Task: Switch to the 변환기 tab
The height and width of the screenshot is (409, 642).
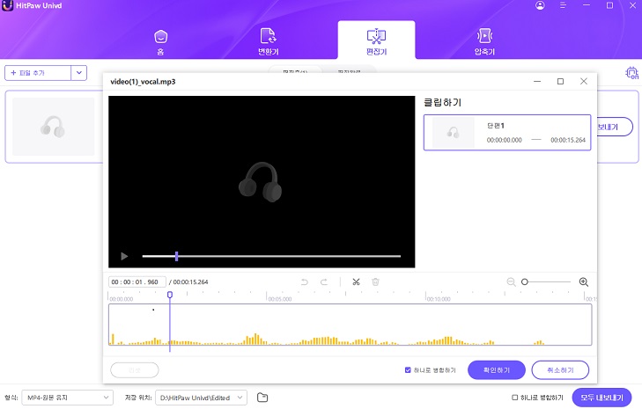Action: point(267,40)
